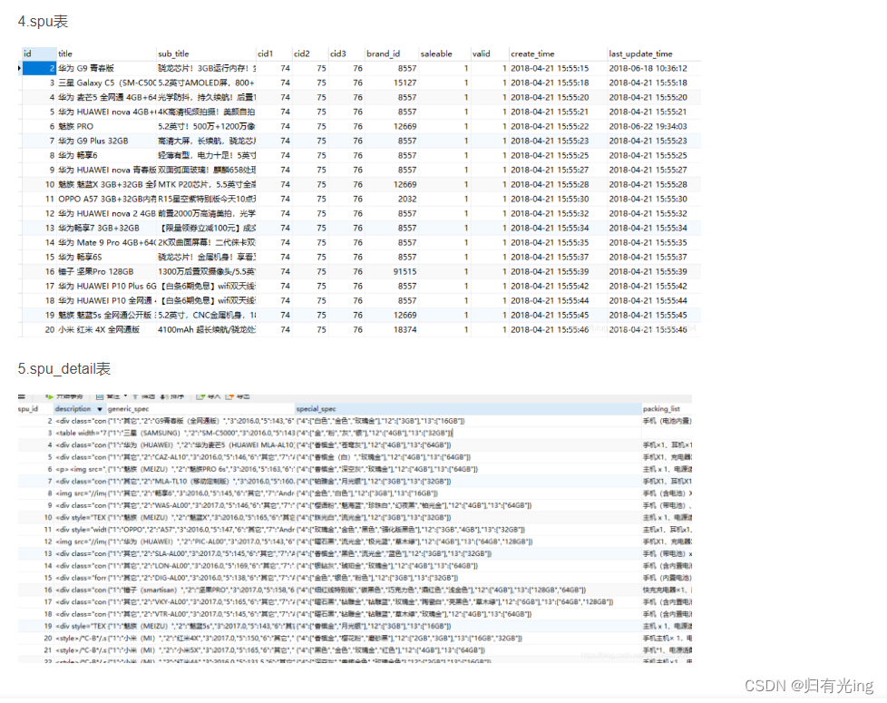Screen dimensions: 887x703
Task: Click the saleable column header
Action: coord(444,54)
